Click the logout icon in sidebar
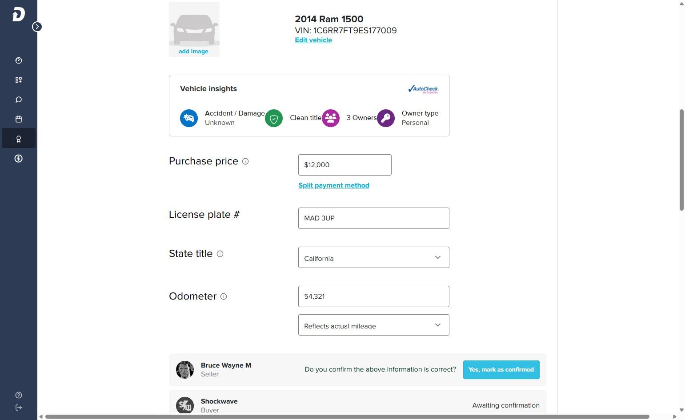 pos(19,408)
